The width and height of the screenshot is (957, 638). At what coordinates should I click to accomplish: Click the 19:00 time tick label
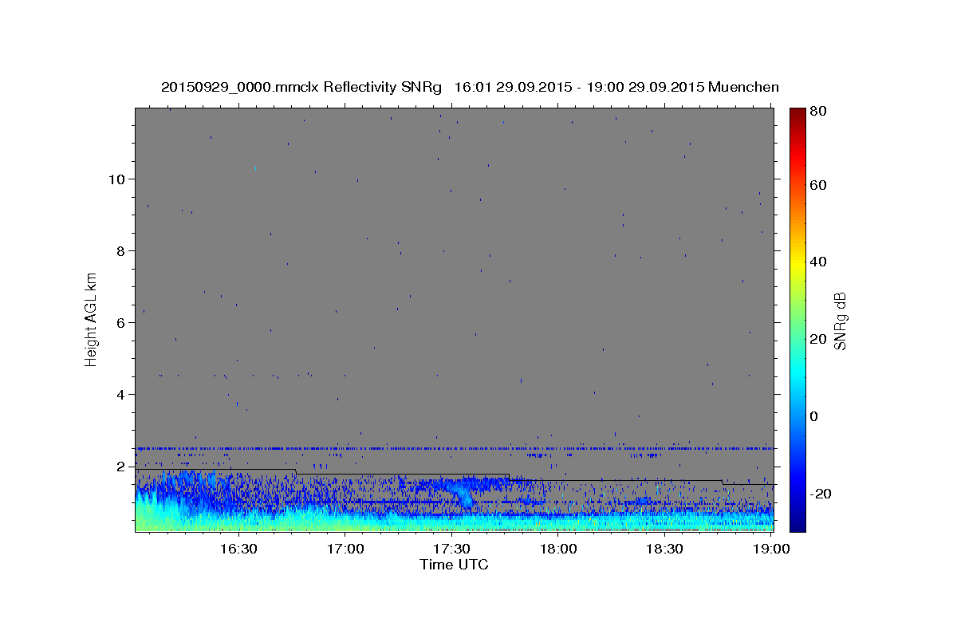pyautogui.click(x=771, y=549)
